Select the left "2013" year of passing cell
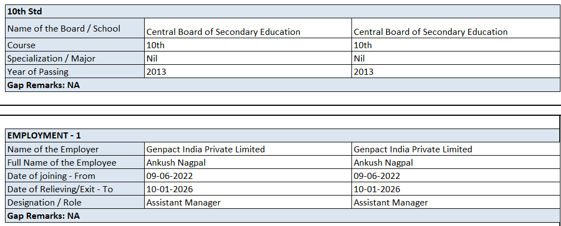561x226 pixels. tap(156, 72)
